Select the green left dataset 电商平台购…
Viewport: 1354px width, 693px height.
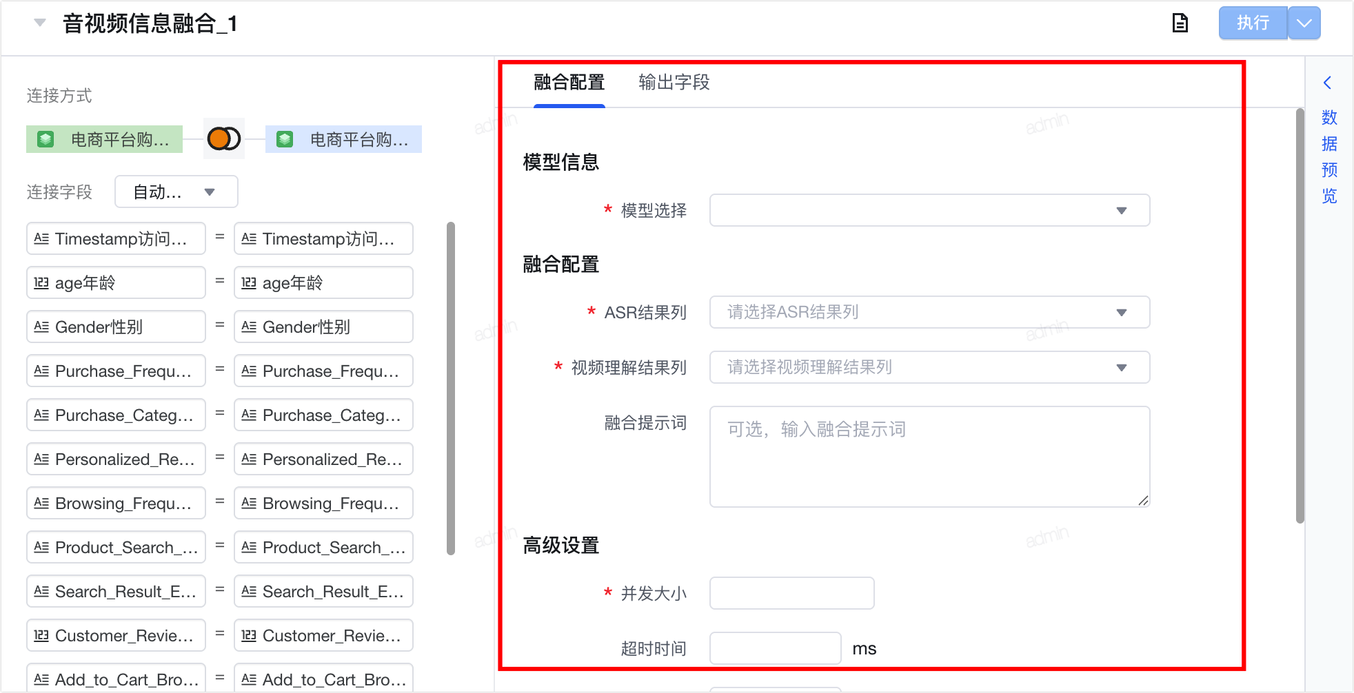point(104,139)
